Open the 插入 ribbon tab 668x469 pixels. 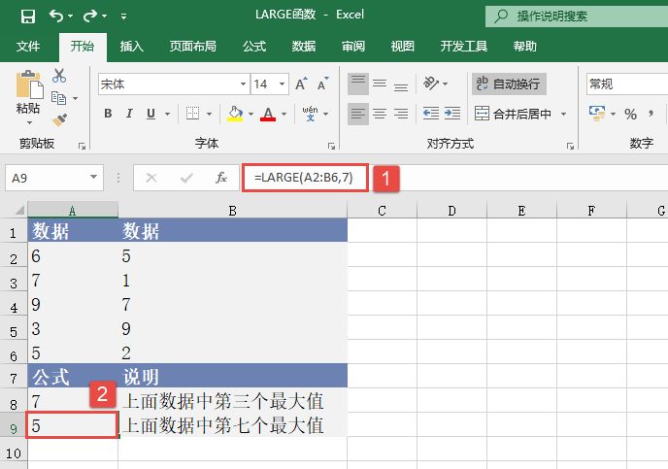[x=131, y=46]
